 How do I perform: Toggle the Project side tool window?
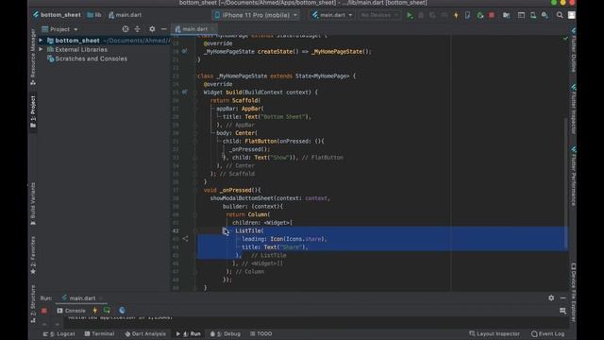click(33, 111)
